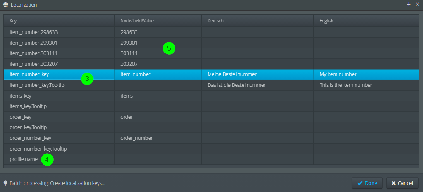Select row item_number.298633
The image size is (423, 192).
tap(211, 32)
